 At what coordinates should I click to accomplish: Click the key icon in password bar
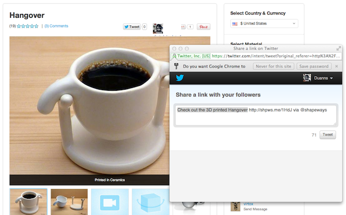[x=176, y=66]
